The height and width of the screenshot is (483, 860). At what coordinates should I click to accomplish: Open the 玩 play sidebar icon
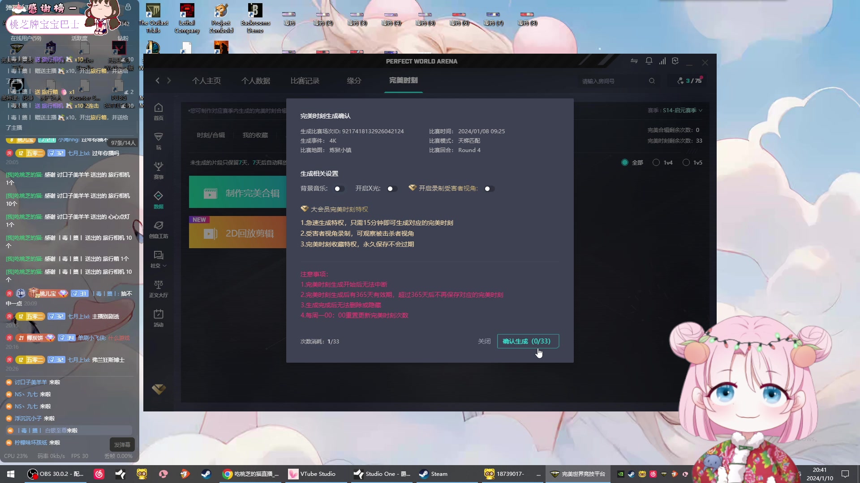coord(159,141)
